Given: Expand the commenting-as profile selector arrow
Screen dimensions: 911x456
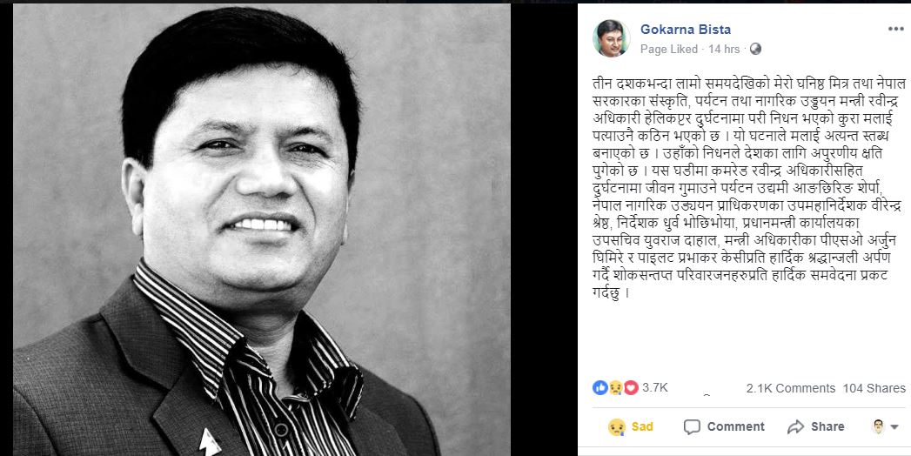Looking at the screenshot, I should click(x=894, y=427).
